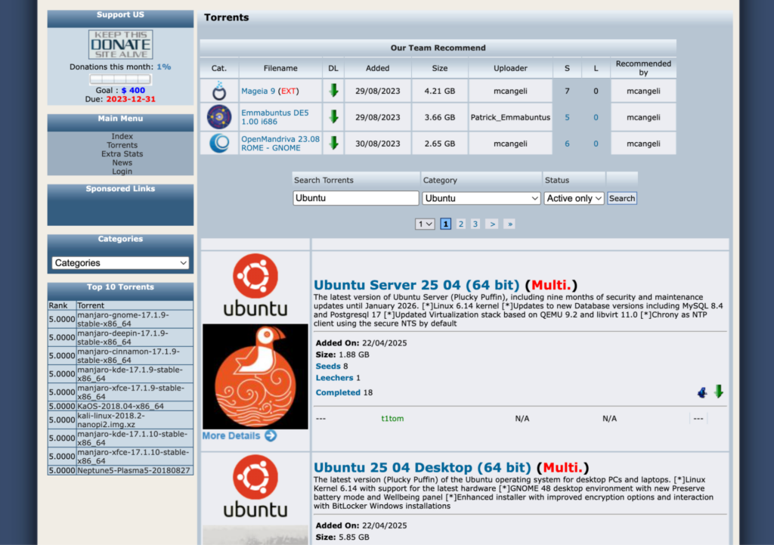
Task: Click the Keep This Site Alive donate image
Action: [120, 45]
